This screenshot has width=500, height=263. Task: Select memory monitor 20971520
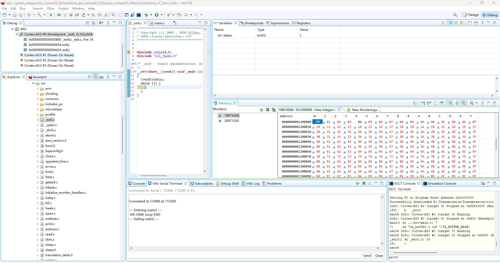pos(232,121)
